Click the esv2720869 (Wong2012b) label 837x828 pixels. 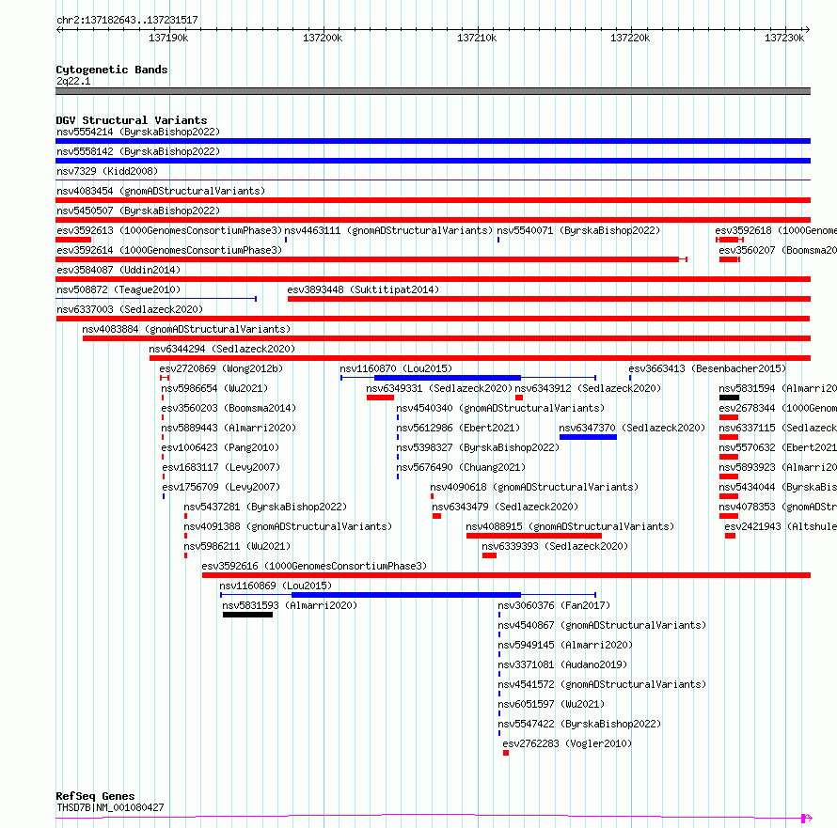[x=221, y=368]
